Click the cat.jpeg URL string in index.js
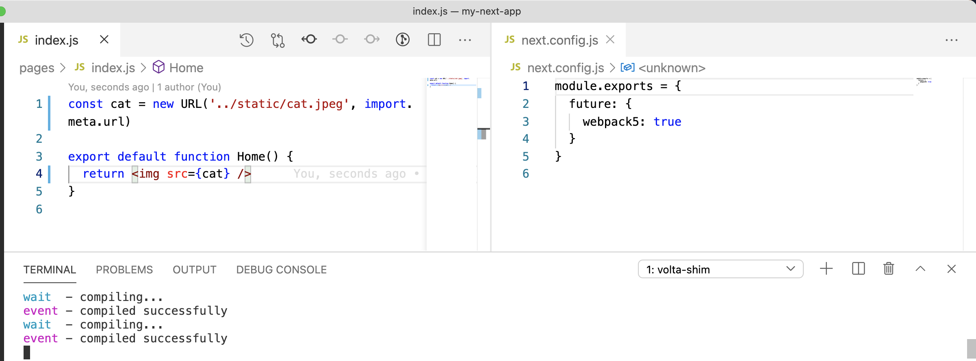 (279, 104)
